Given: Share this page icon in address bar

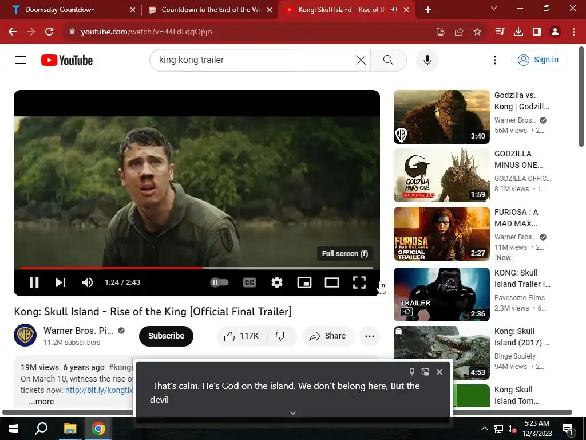Looking at the screenshot, I should click(459, 32).
